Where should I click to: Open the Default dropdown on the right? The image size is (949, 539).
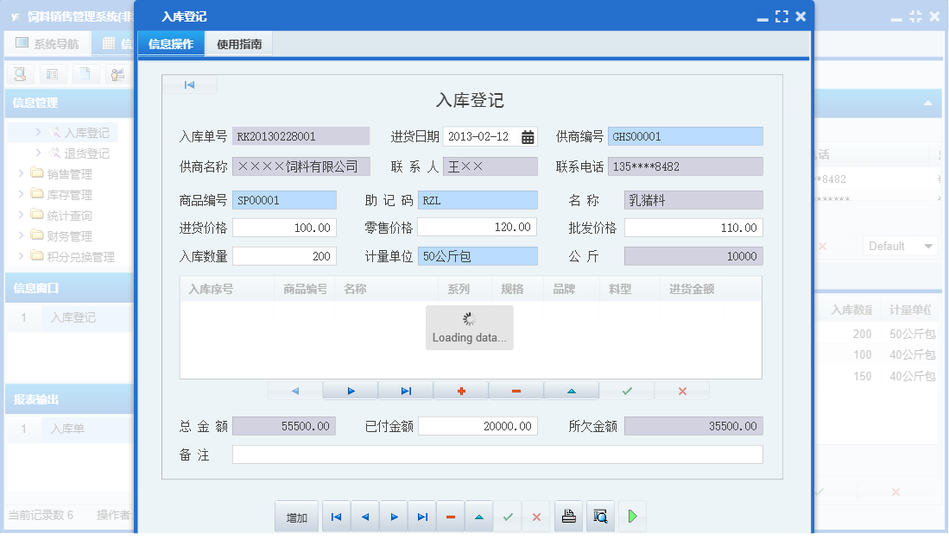(x=901, y=245)
